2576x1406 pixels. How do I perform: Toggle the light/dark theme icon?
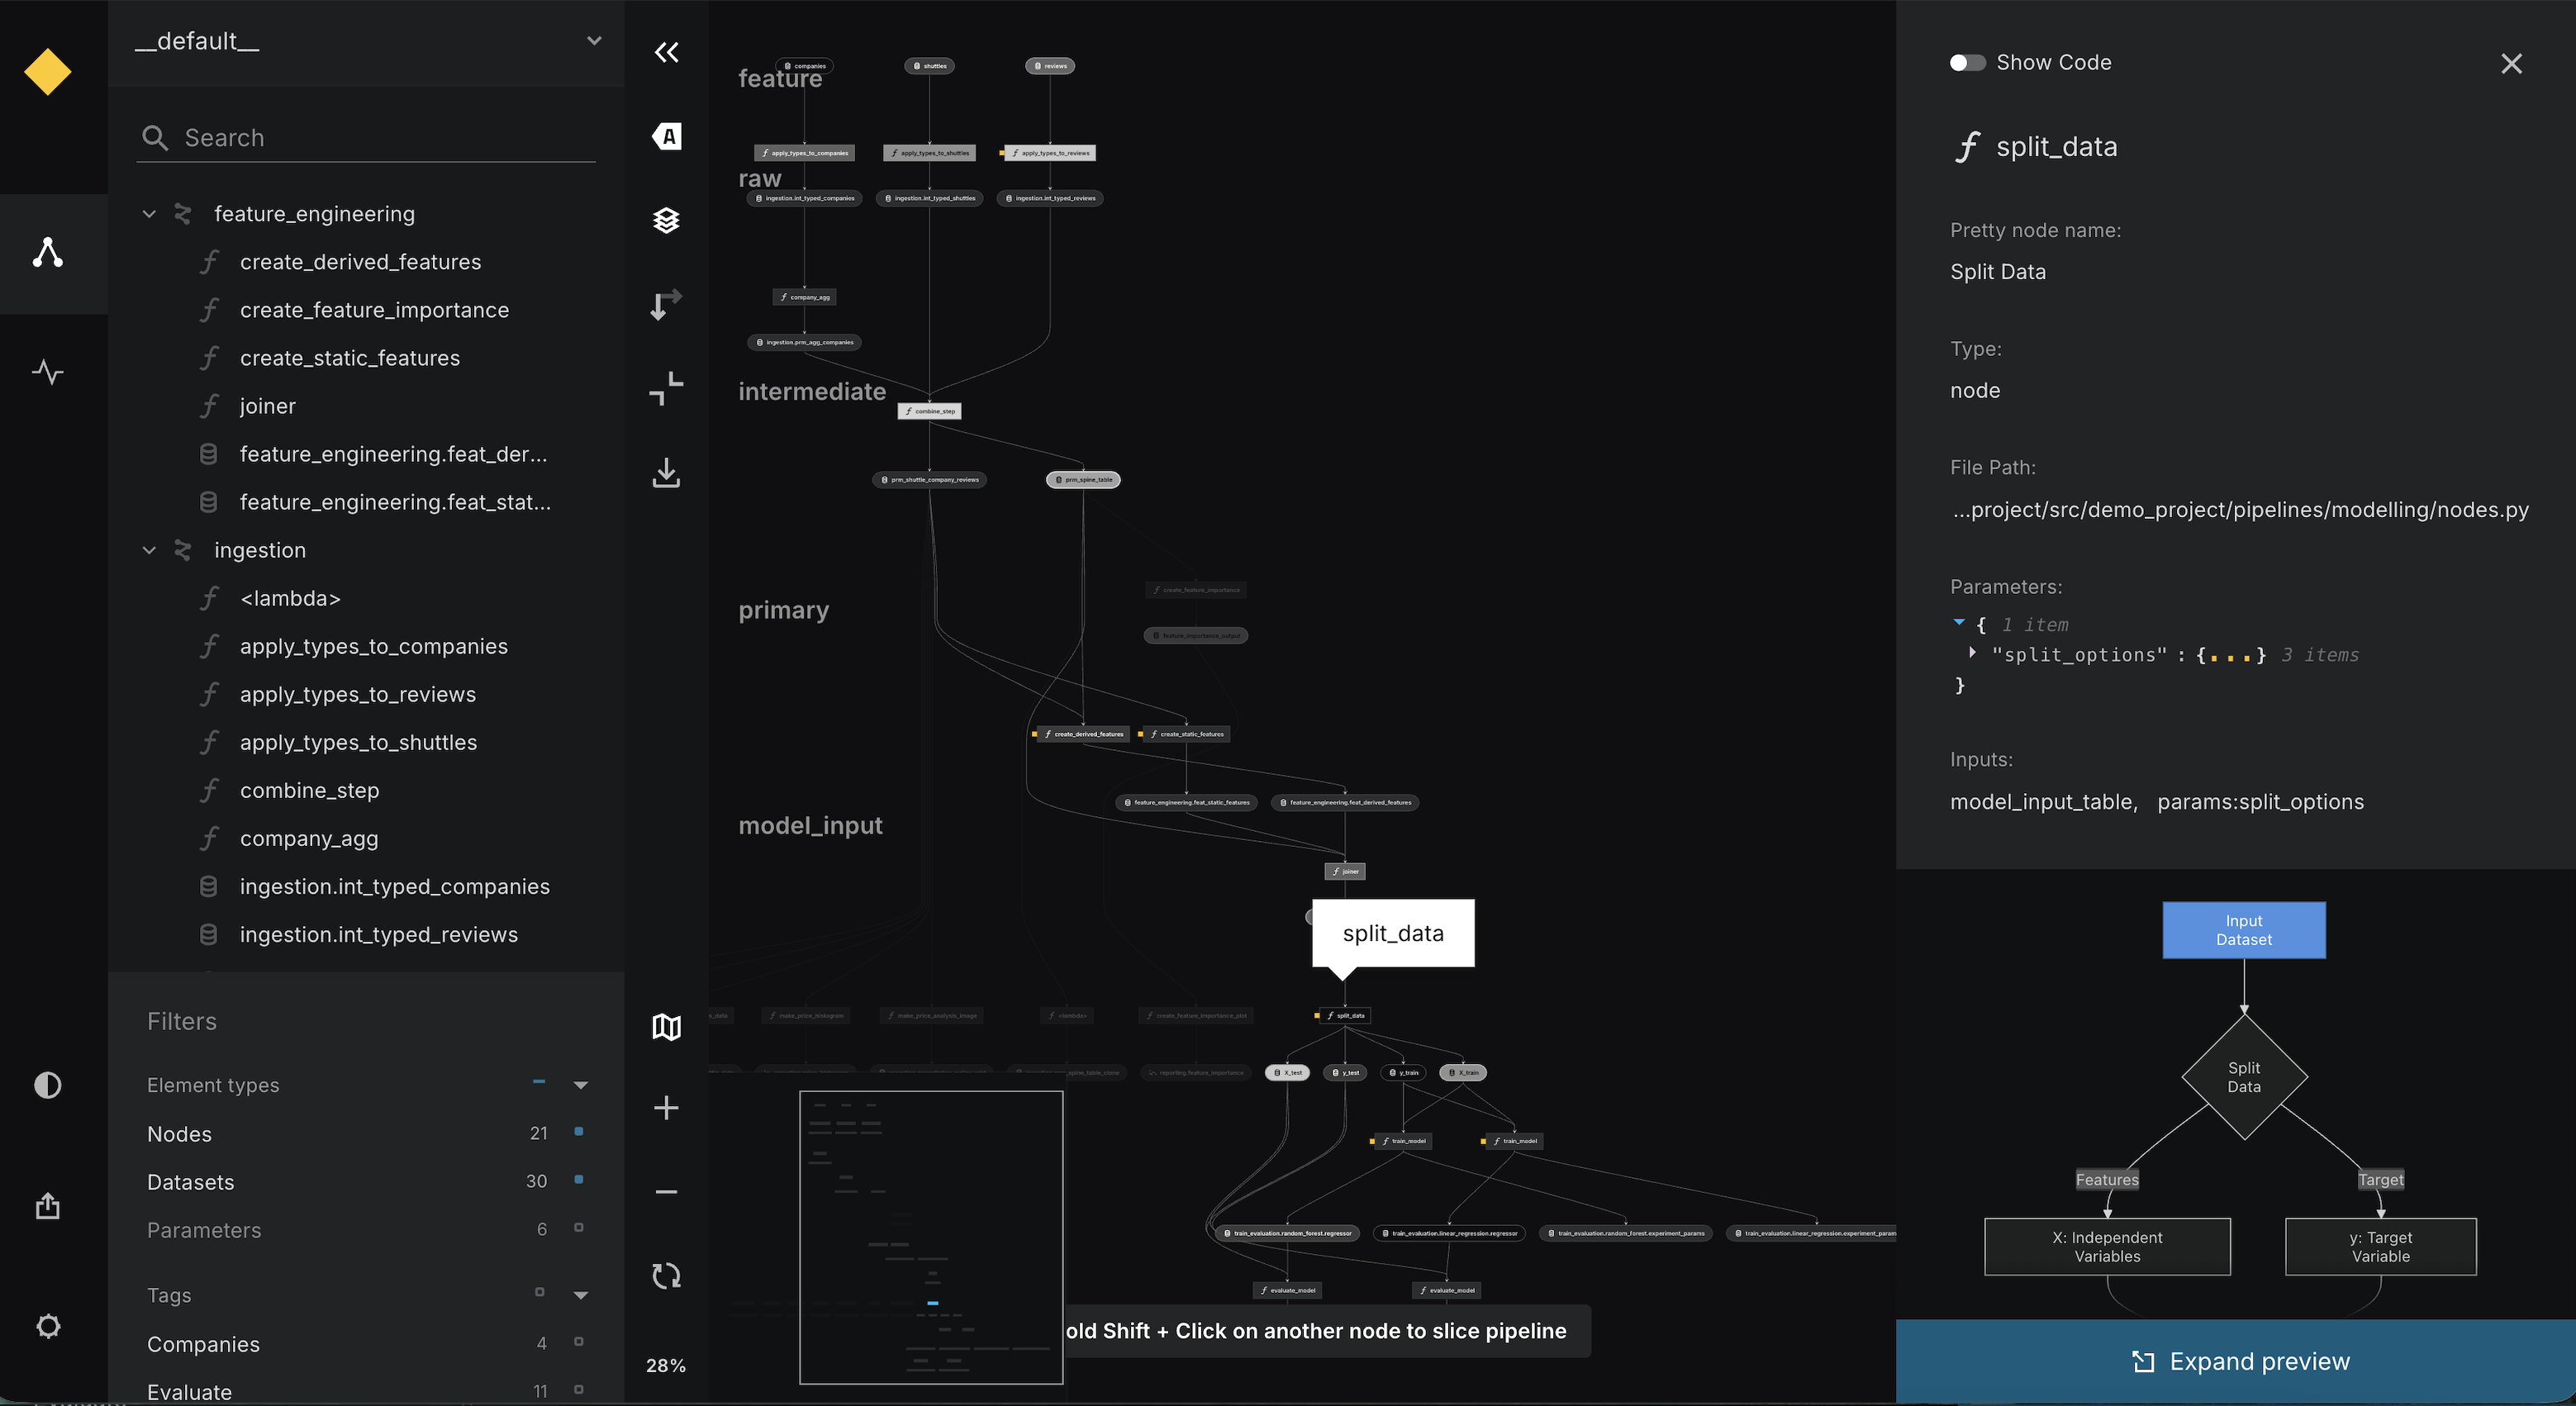48,1085
